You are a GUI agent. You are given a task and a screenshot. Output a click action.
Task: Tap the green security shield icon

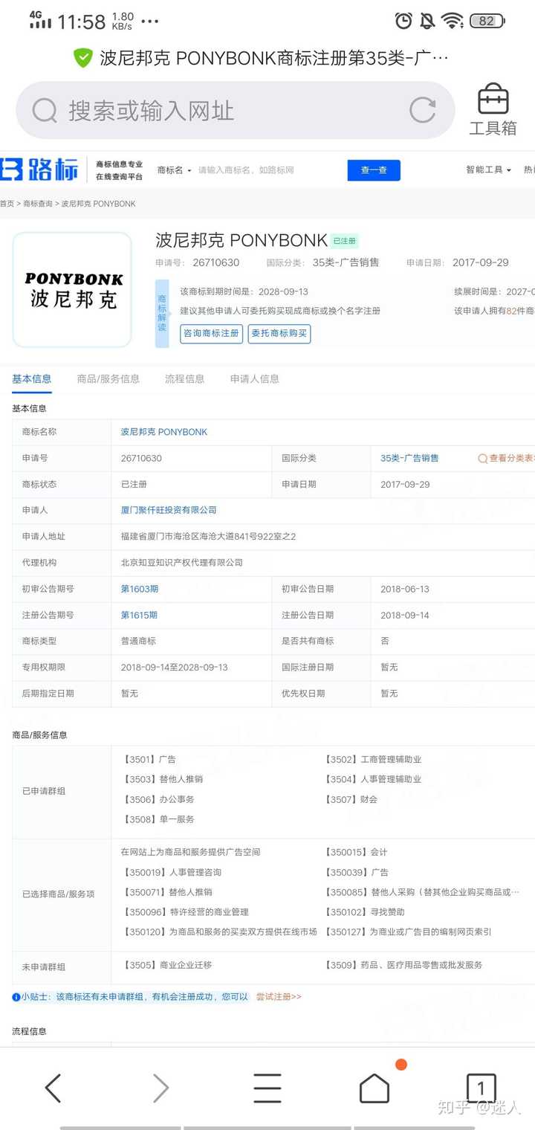[x=83, y=58]
